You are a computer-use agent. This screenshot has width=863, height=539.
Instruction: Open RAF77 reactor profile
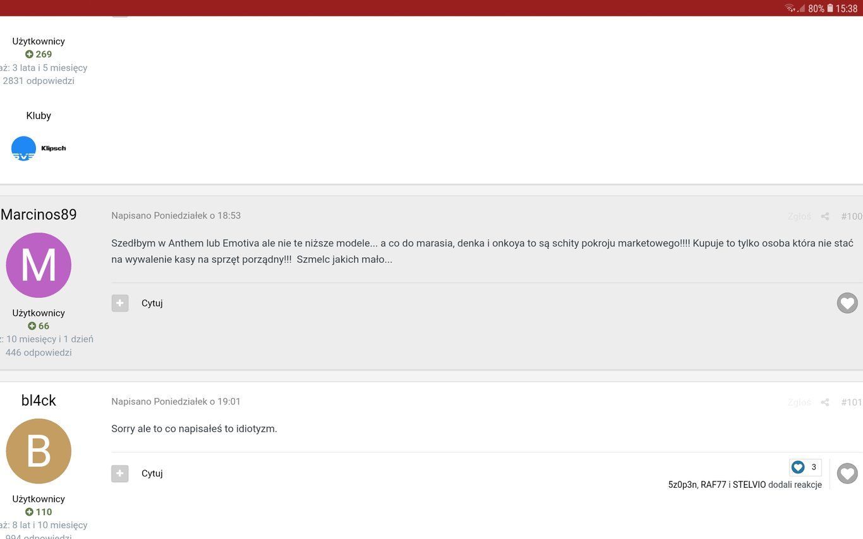click(x=713, y=485)
